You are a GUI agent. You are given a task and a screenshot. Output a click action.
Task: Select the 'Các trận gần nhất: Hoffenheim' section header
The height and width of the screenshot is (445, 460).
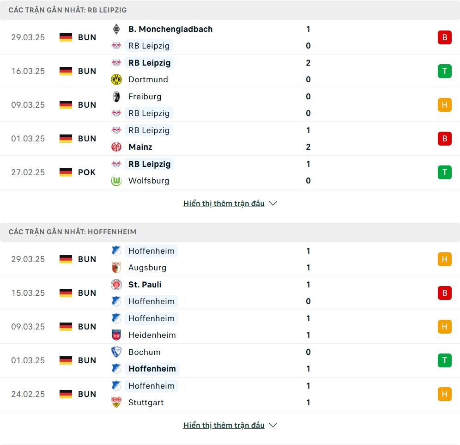pos(230,232)
